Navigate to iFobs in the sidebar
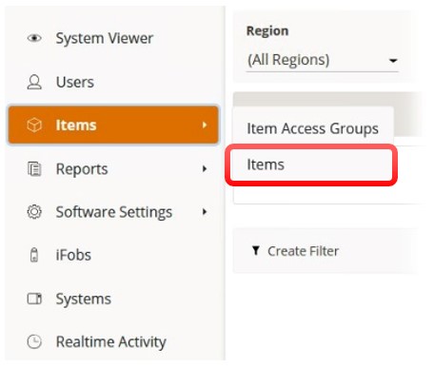The width and height of the screenshot is (434, 368). pyautogui.click(x=73, y=255)
